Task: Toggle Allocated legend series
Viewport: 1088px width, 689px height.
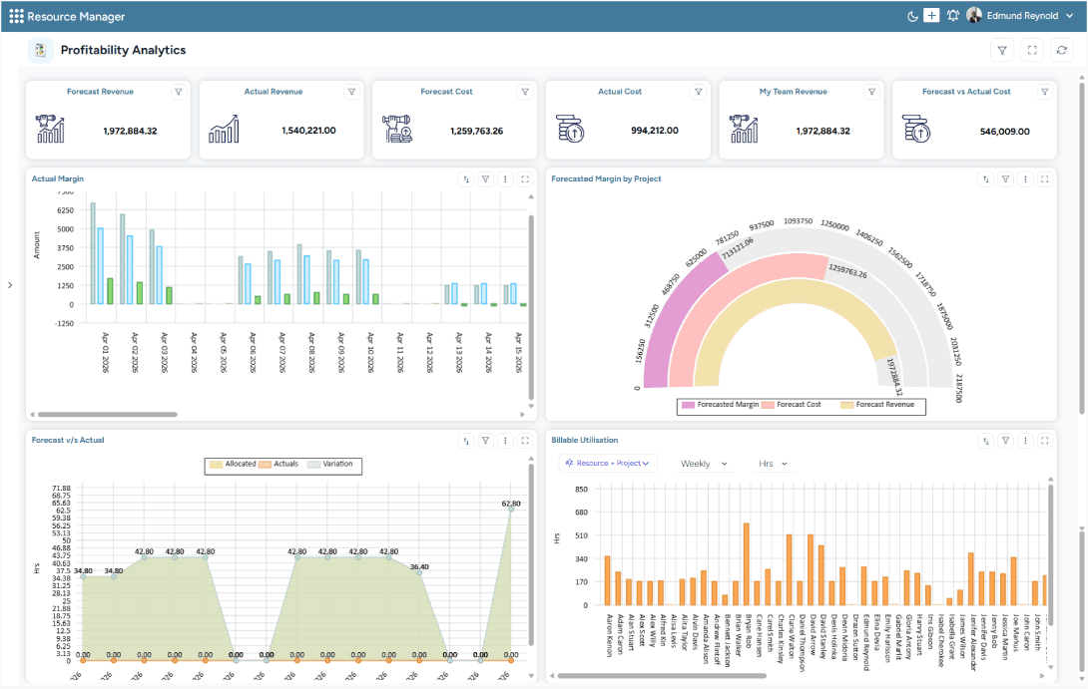Action: tap(234, 465)
